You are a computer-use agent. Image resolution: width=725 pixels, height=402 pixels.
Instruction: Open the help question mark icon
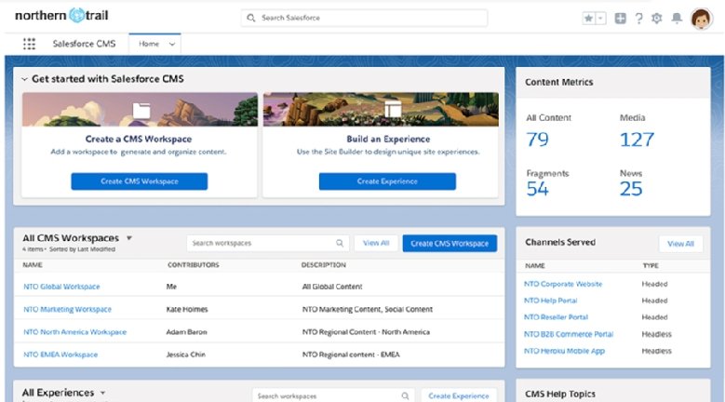[x=638, y=18]
